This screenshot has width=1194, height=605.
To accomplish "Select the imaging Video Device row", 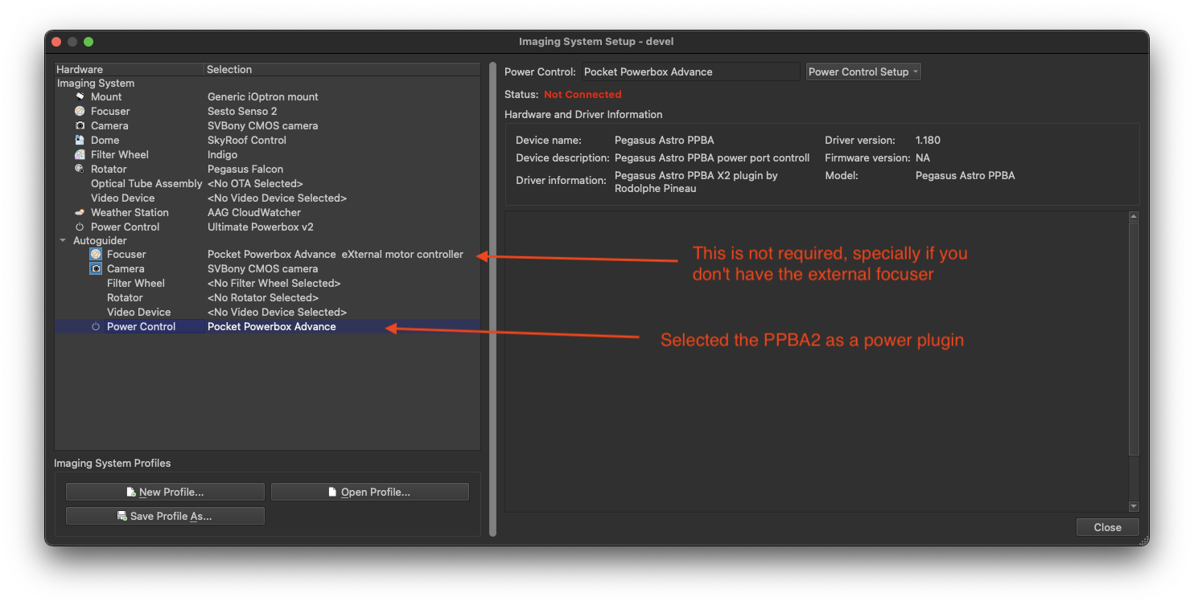I will pyautogui.click(x=267, y=198).
